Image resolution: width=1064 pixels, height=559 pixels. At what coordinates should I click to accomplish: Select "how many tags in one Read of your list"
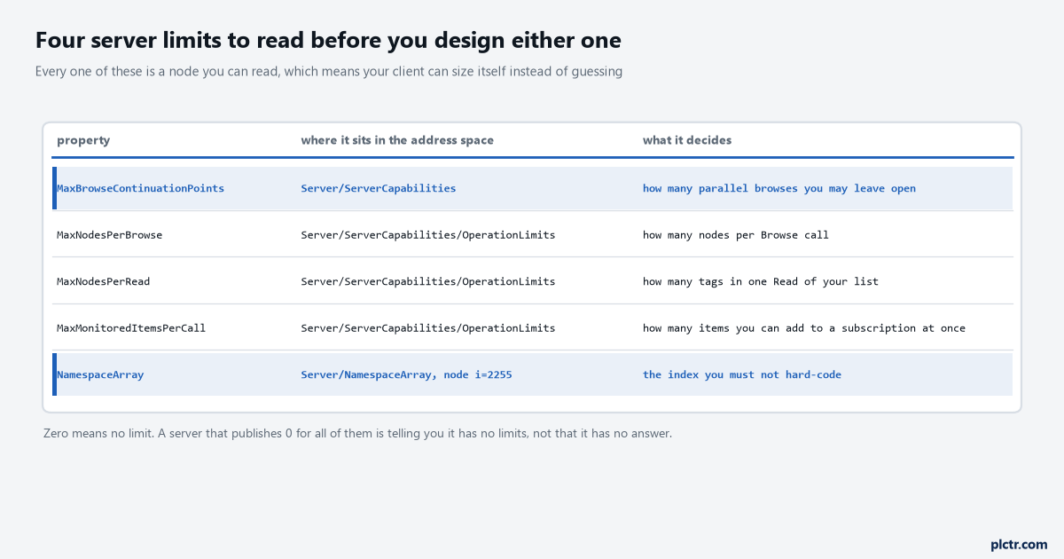coord(761,281)
